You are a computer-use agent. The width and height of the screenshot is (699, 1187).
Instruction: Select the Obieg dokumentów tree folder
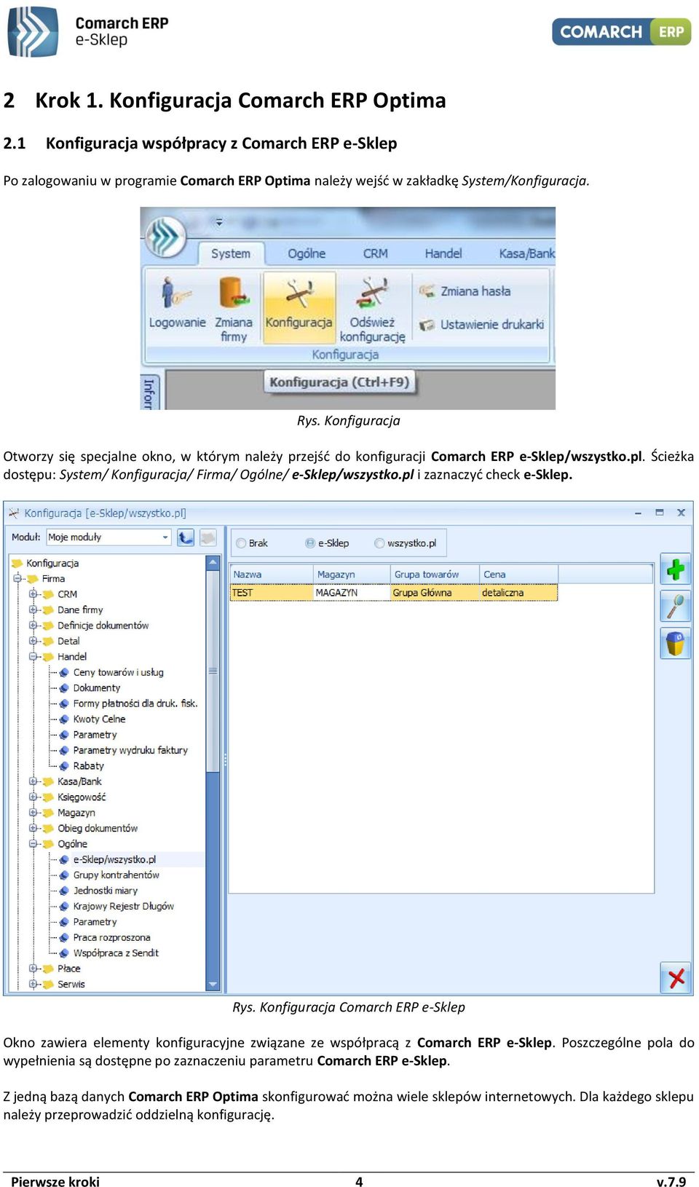click(97, 829)
